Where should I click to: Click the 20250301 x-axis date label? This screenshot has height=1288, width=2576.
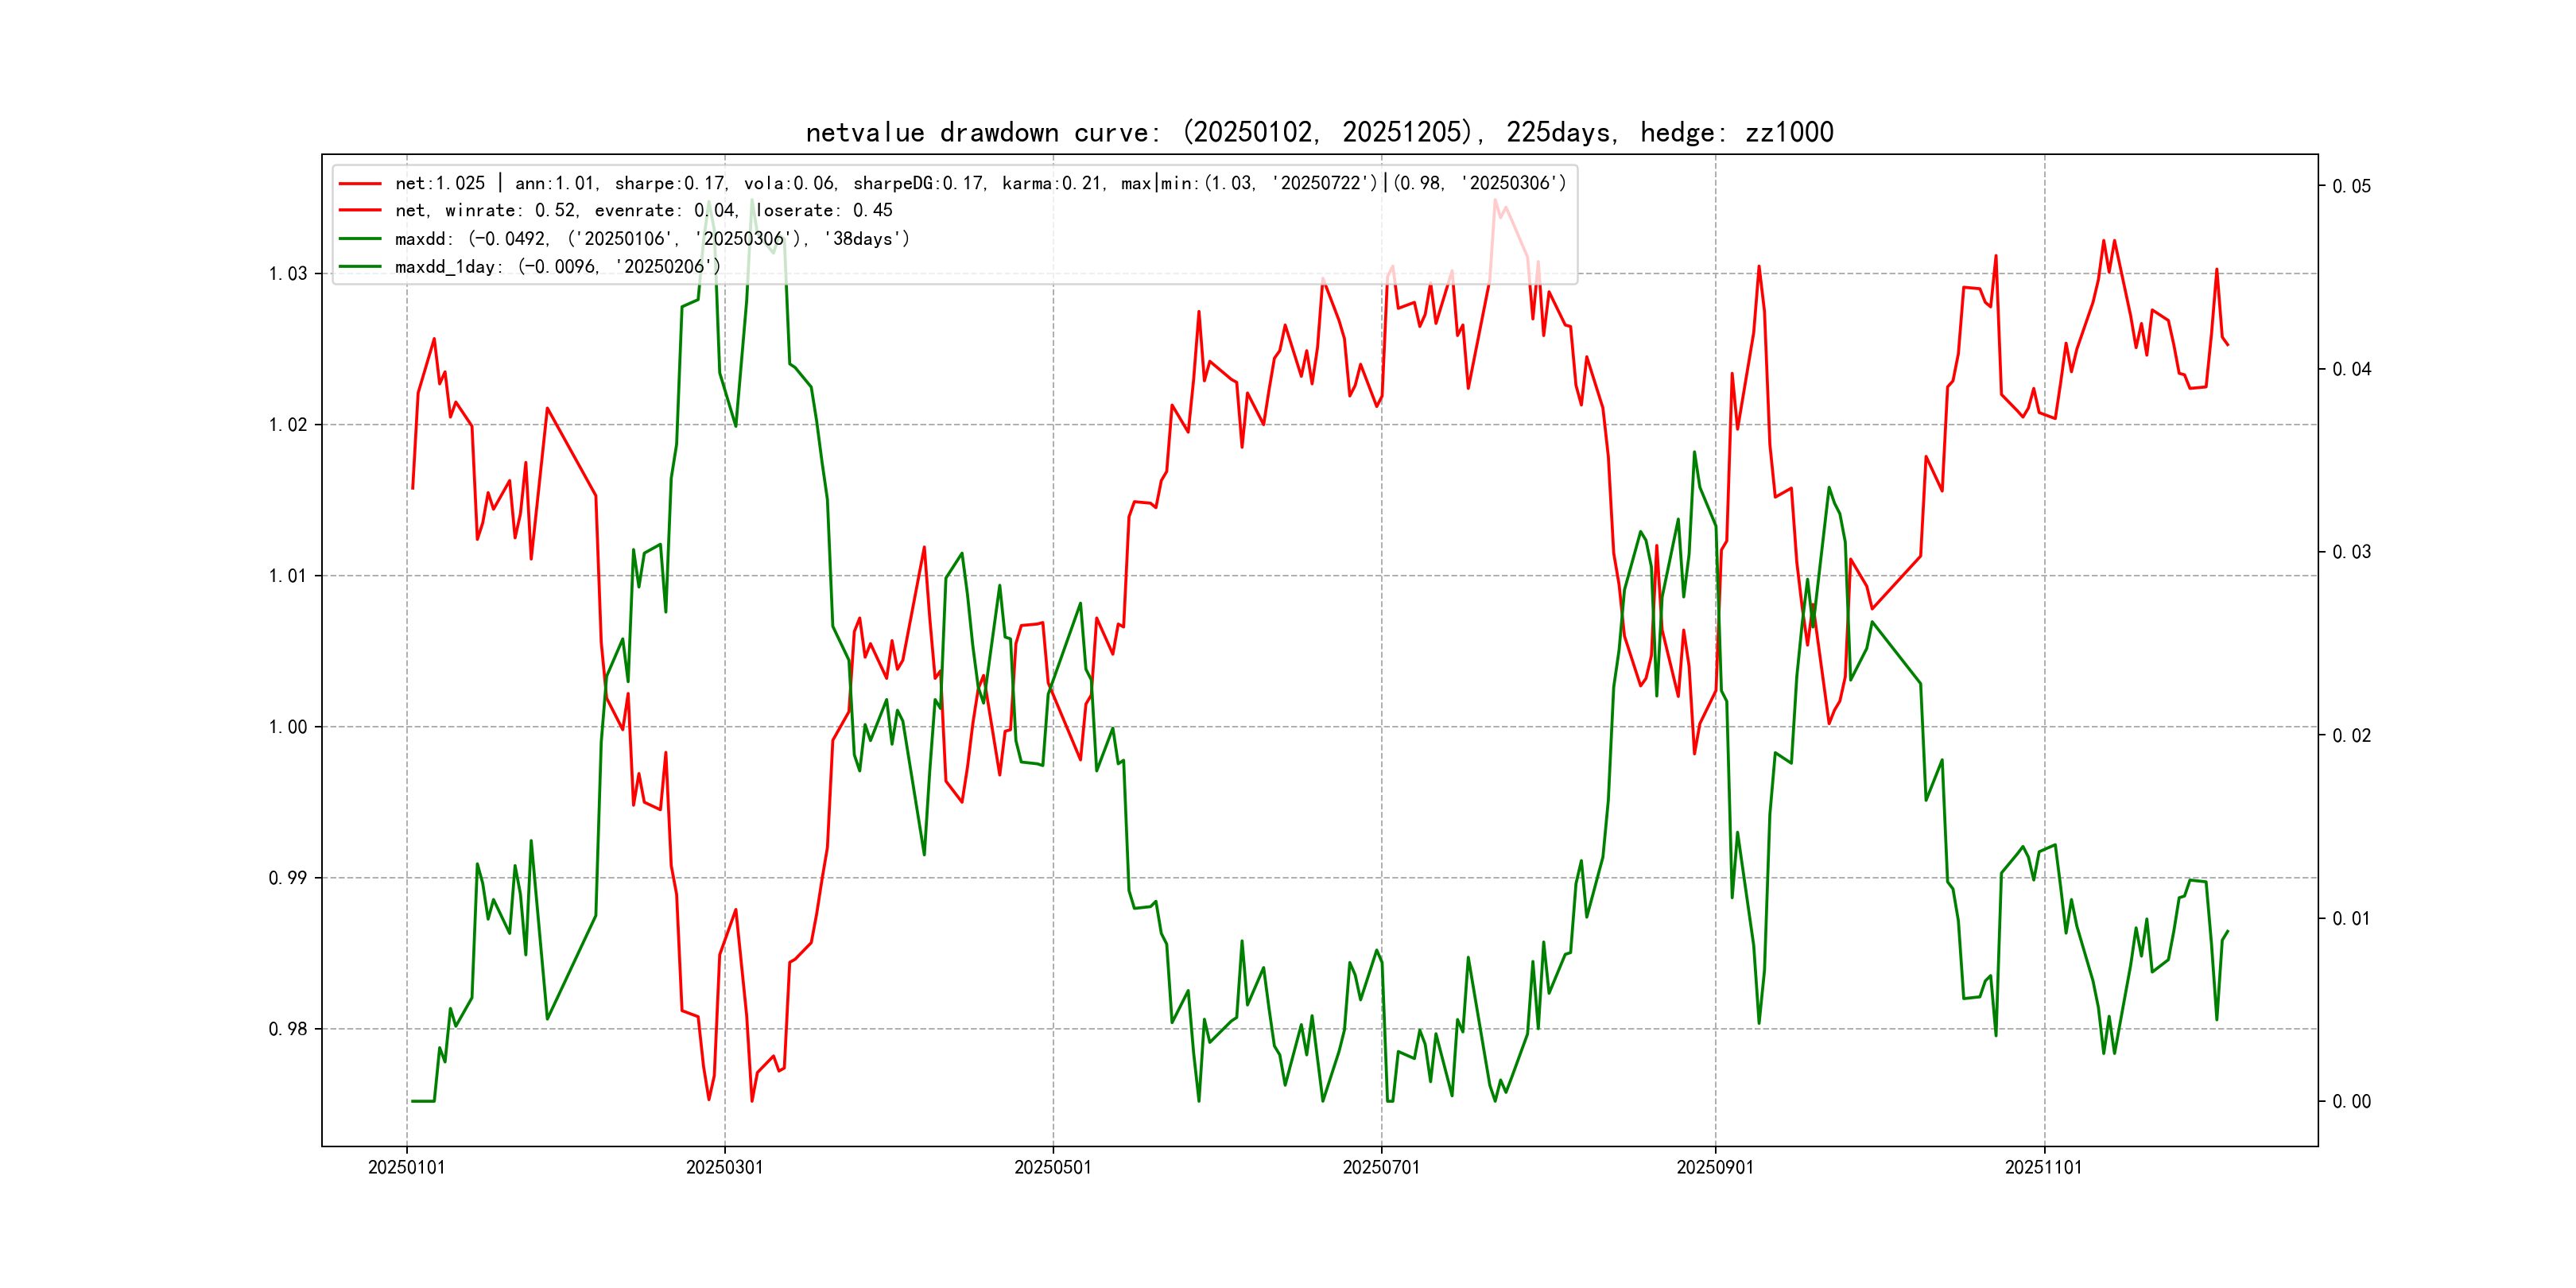(x=724, y=1167)
